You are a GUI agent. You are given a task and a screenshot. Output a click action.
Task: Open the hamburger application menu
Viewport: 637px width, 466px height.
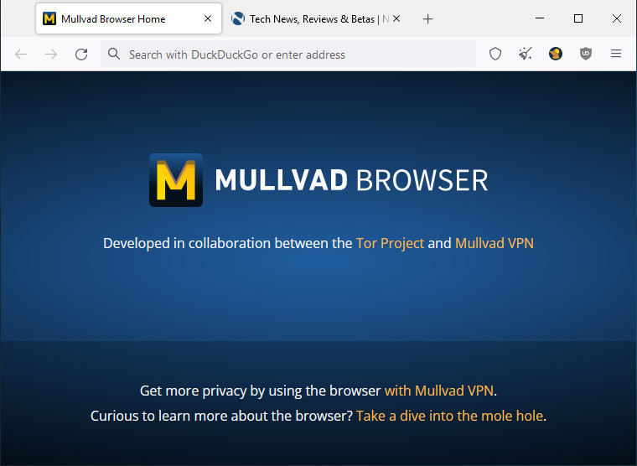[x=616, y=54]
